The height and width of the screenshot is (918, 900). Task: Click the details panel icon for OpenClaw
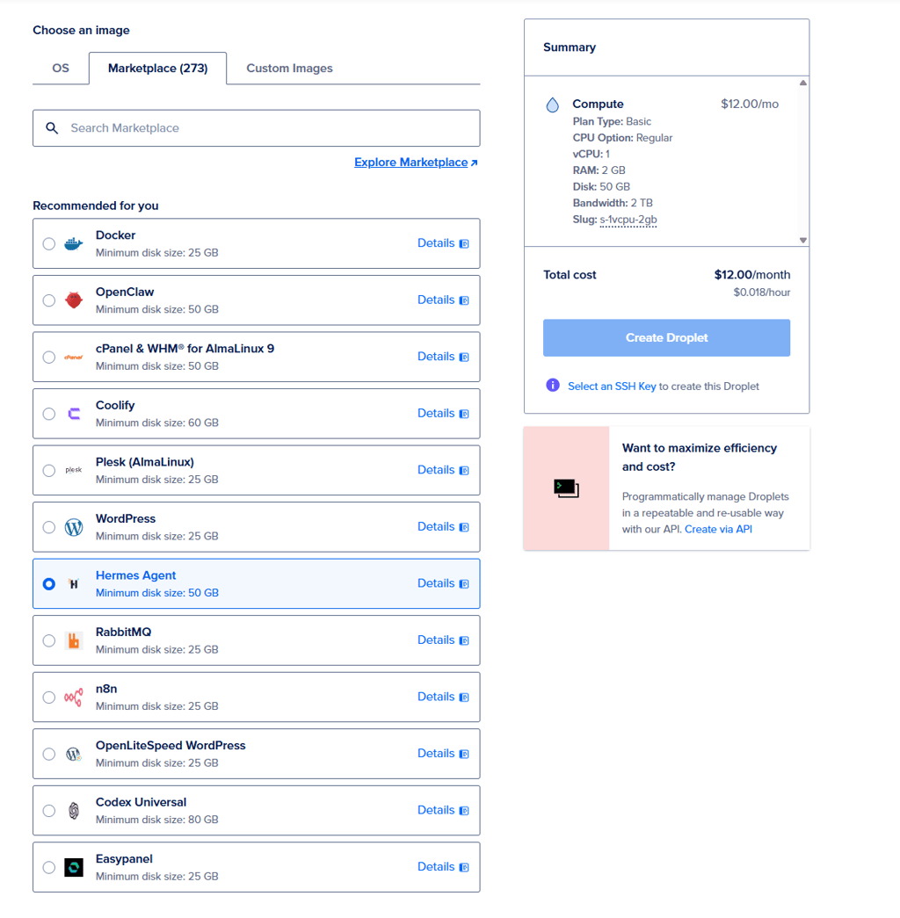click(464, 300)
